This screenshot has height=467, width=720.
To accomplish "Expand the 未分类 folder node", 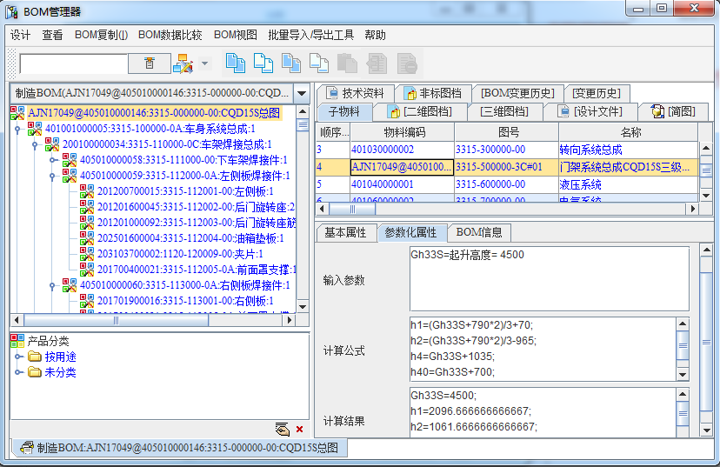I will click(x=19, y=372).
